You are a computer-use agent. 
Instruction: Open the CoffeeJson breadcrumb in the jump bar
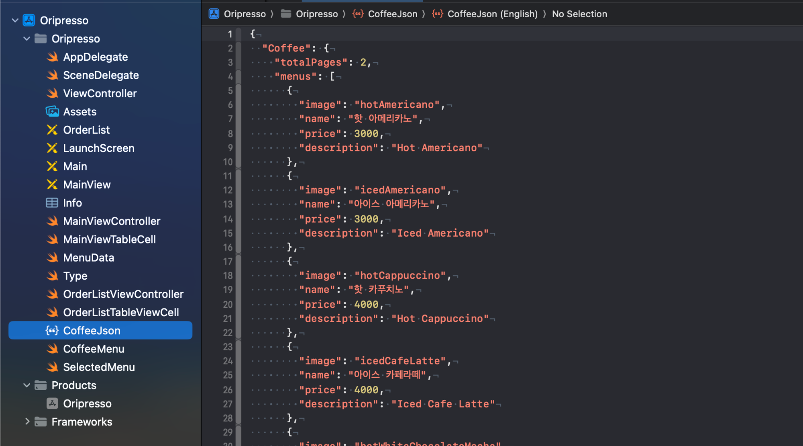point(392,14)
